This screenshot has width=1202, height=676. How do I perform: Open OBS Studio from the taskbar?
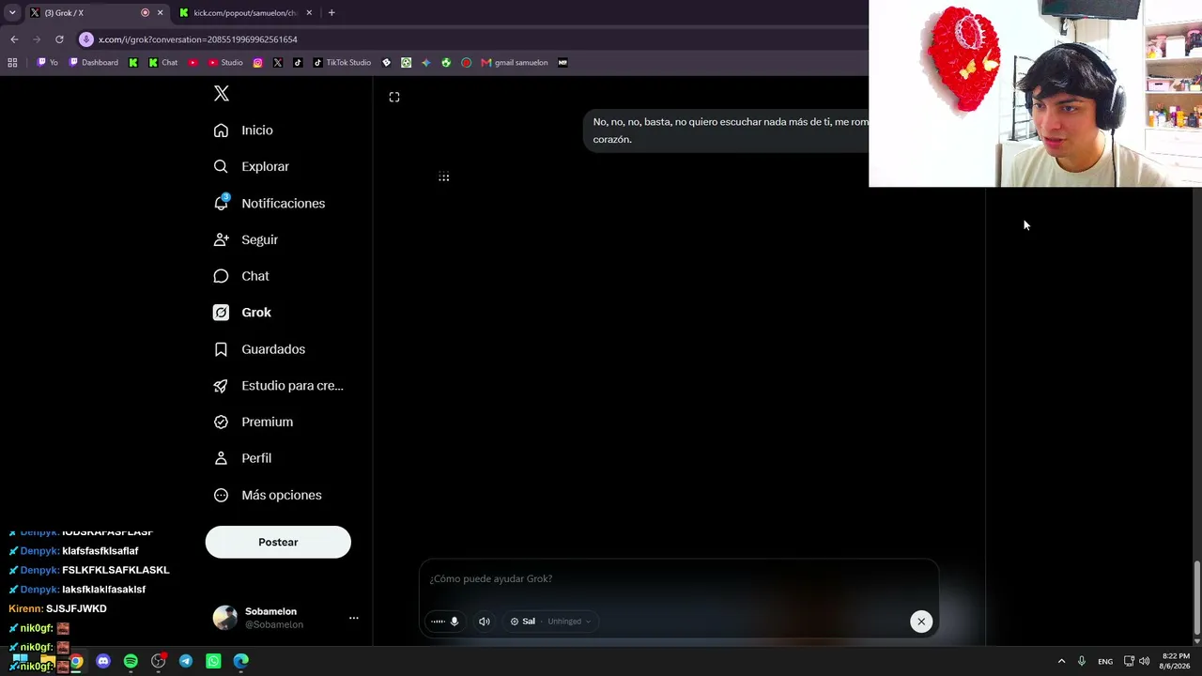[159, 661]
